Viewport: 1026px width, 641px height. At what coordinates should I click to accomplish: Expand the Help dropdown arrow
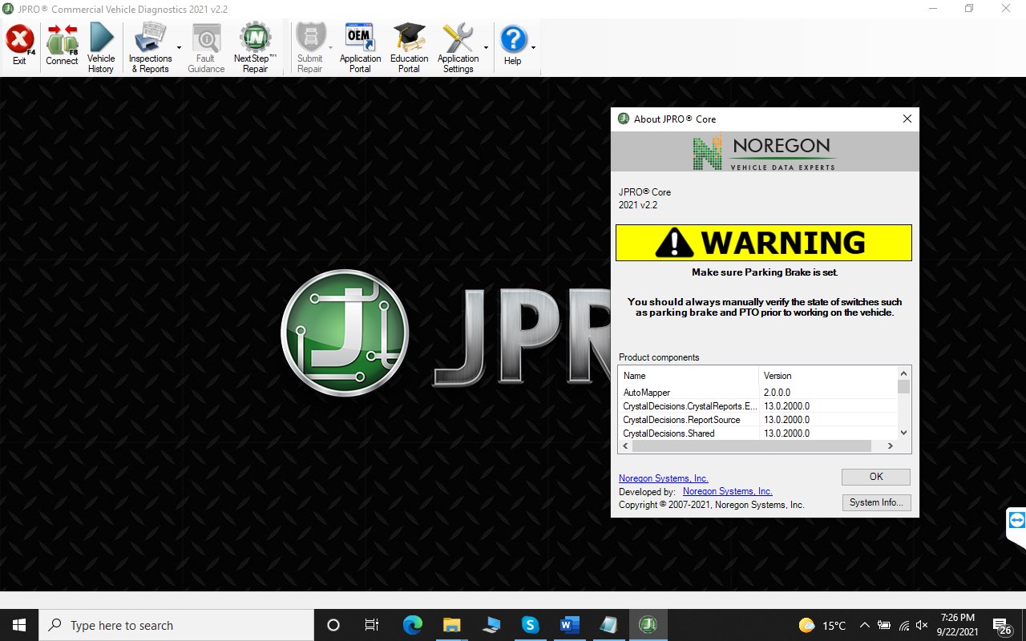(x=531, y=48)
